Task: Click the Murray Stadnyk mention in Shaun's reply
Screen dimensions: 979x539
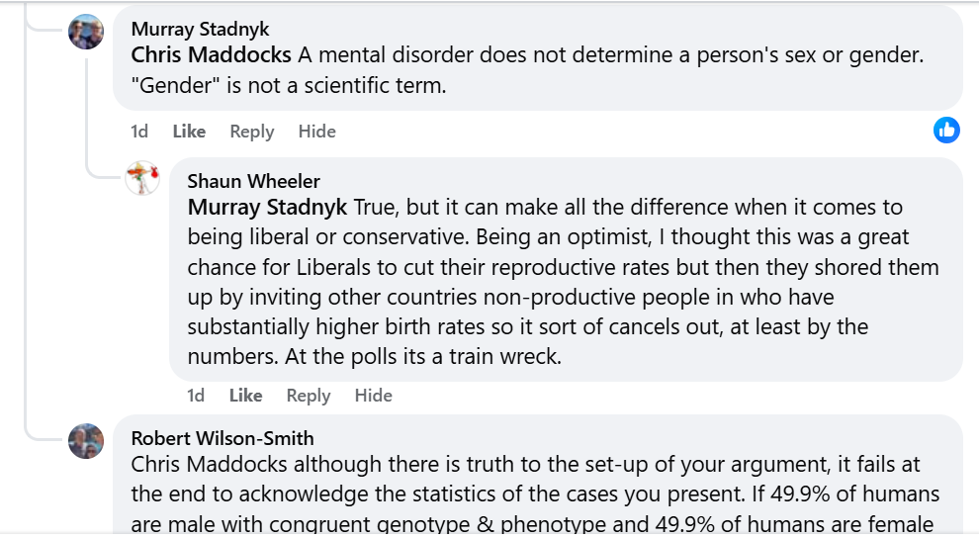Action: click(x=267, y=208)
